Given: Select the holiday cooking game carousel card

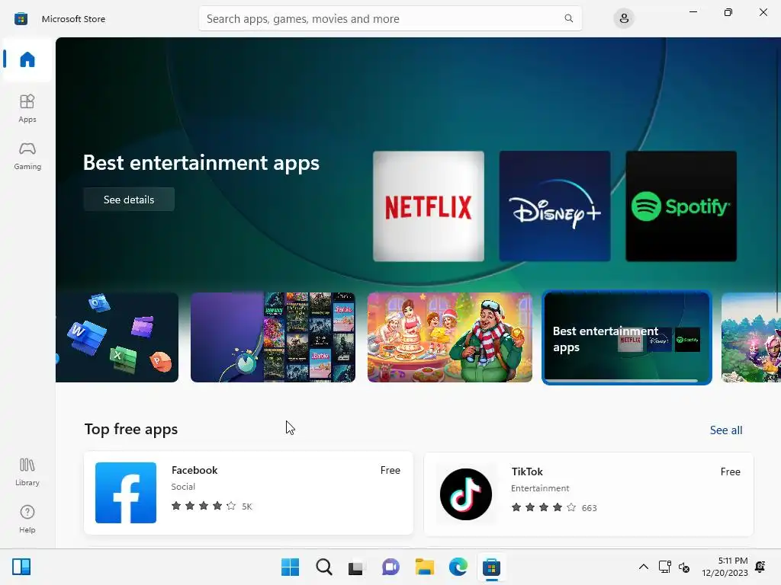Looking at the screenshot, I should click(x=450, y=337).
